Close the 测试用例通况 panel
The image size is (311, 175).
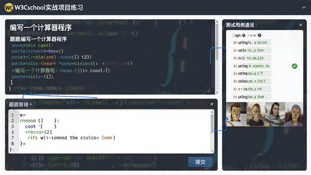point(301,25)
